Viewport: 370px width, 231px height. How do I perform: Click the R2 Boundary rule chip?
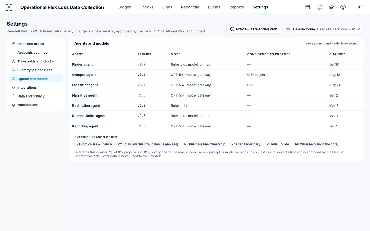pos(148,144)
